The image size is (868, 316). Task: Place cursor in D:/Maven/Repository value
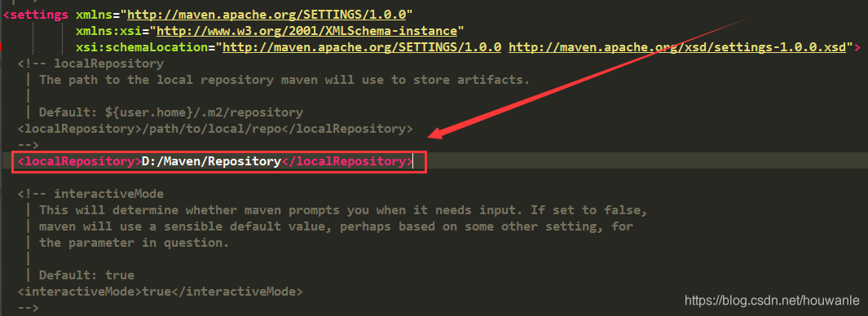211,161
